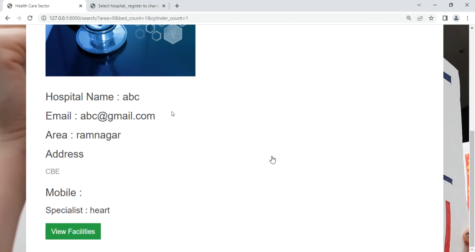Open a new browser tab
475x252 pixels.
click(x=177, y=6)
